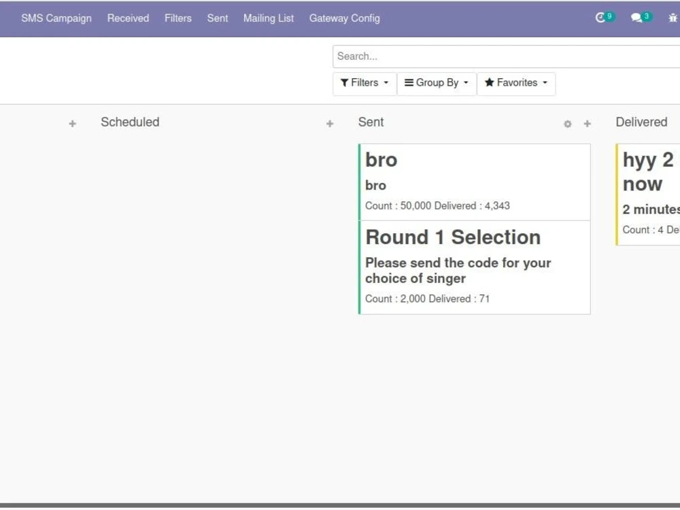
Task: Add a card with the plus left of Scheduled
Action: 73,124
